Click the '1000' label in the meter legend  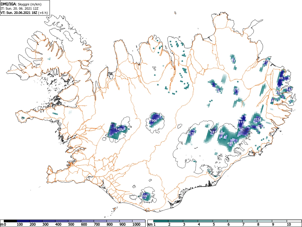[137, 225]
